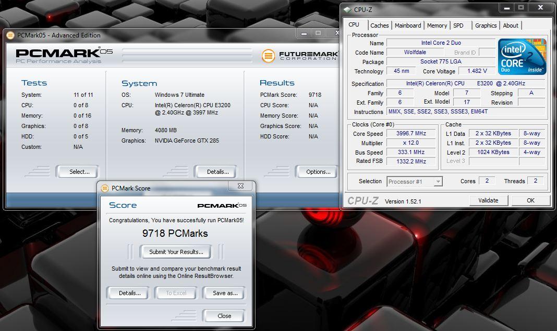Click the Level 2 cache value 1024 KBytes
Screen dimensions: 557x331
click(x=493, y=152)
